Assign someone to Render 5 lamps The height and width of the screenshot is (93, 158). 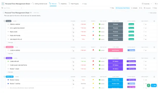coord(73,80)
